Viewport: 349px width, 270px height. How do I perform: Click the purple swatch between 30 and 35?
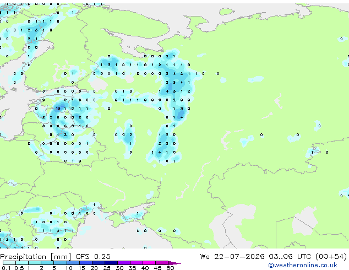124,263
